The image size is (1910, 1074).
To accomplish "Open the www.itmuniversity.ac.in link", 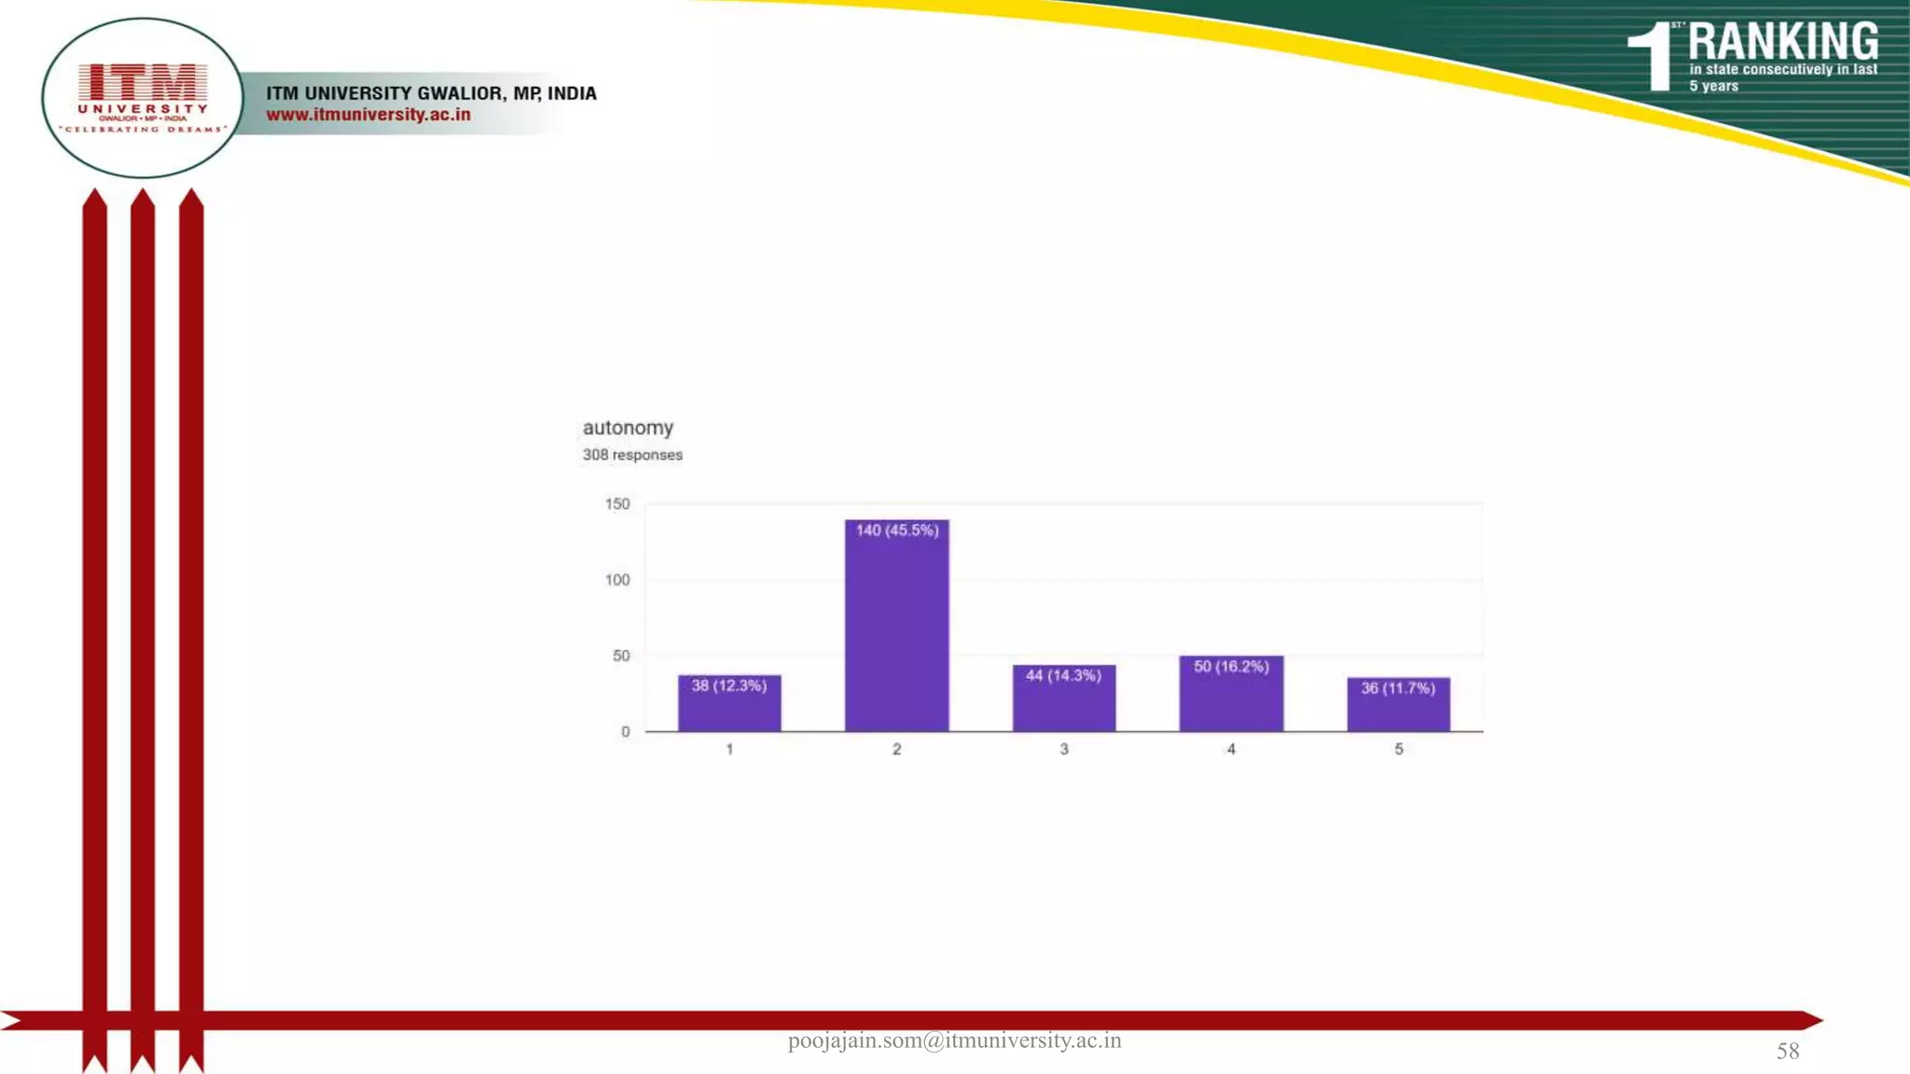I will click(368, 115).
